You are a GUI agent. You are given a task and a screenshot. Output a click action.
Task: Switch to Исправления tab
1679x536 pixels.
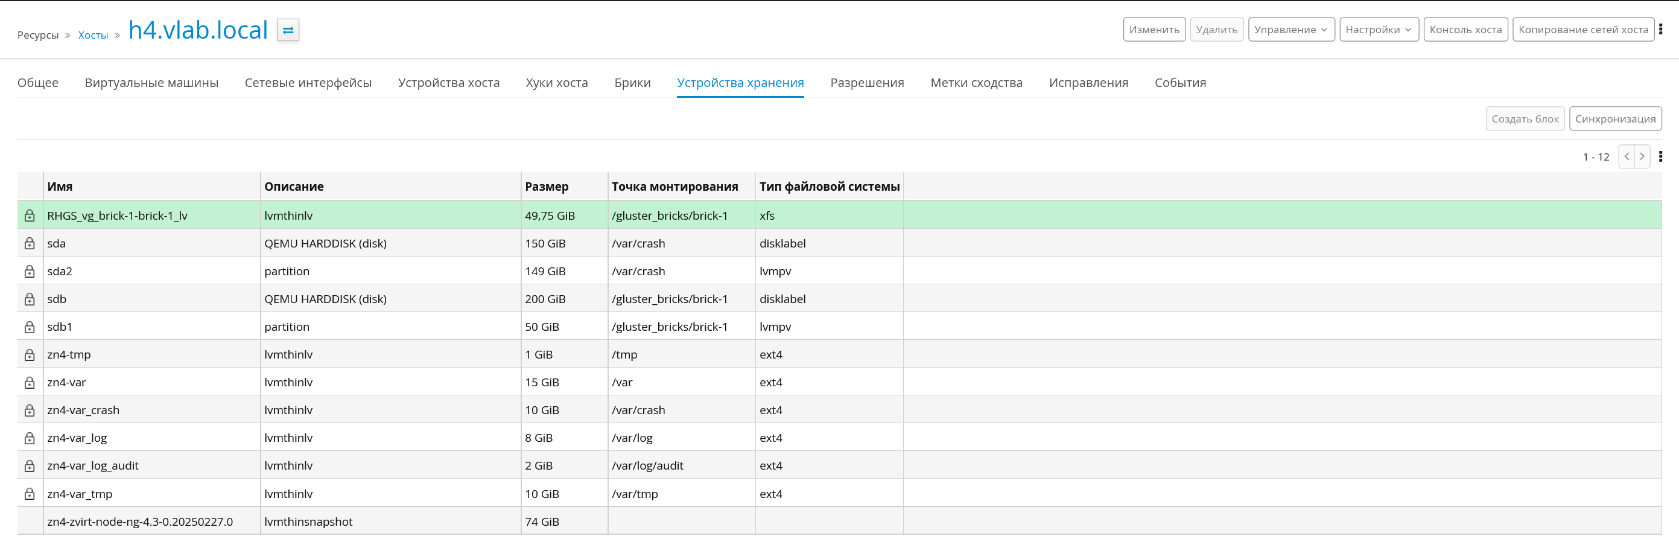pyautogui.click(x=1088, y=83)
